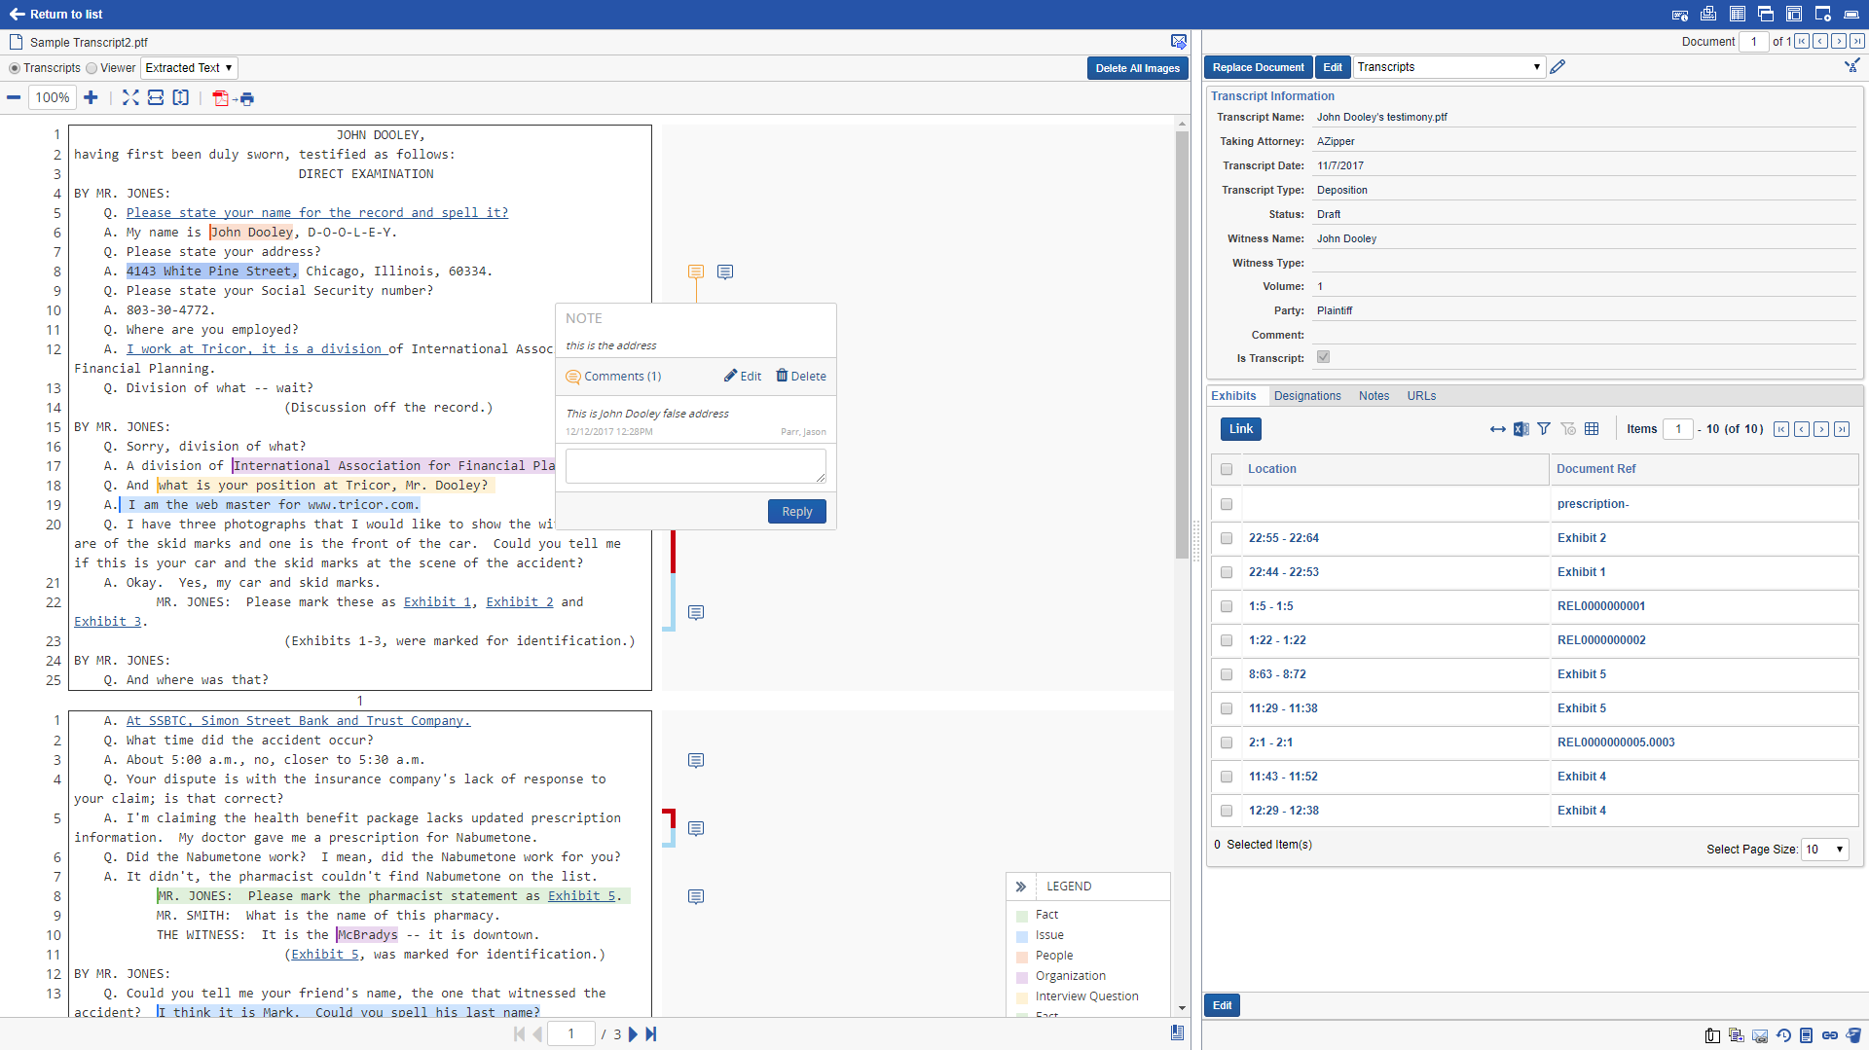
Task: Open the Select Page Size dropdown
Action: (1824, 850)
